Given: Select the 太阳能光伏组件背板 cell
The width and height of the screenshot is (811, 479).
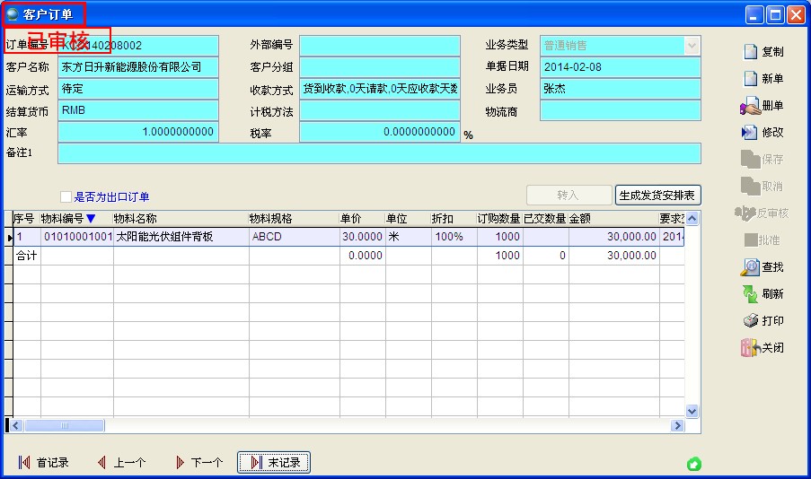Looking at the screenshot, I should (181, 237).
